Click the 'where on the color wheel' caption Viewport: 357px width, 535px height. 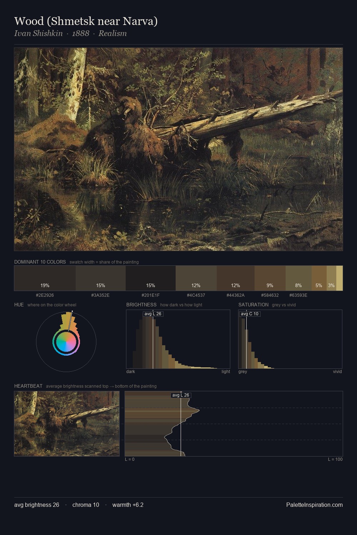[52, 305]
